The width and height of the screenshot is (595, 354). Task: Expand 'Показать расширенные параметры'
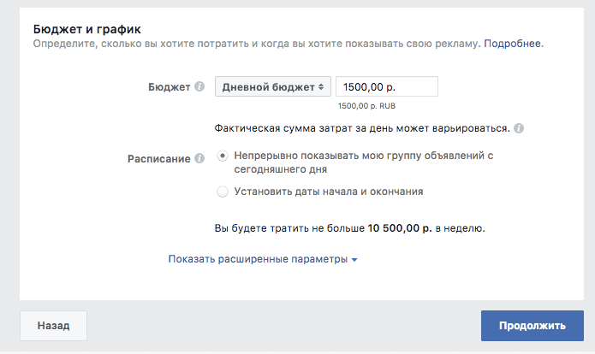tap(263, 259)
